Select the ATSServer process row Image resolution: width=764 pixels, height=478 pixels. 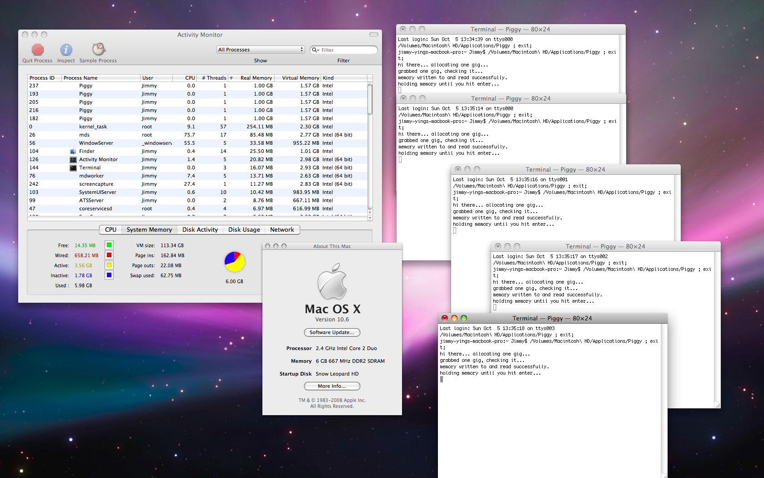click(x=197, y=200)
